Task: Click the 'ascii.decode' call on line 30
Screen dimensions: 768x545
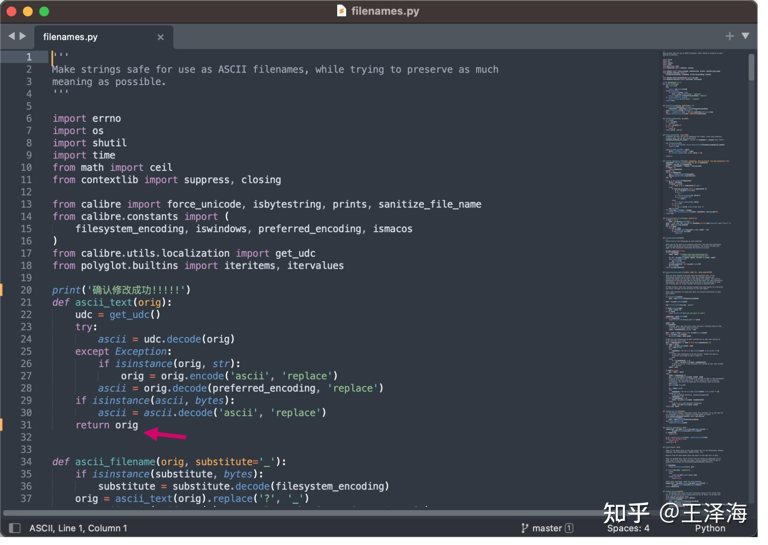Action: pyautogui.click(x=178, y=413)
